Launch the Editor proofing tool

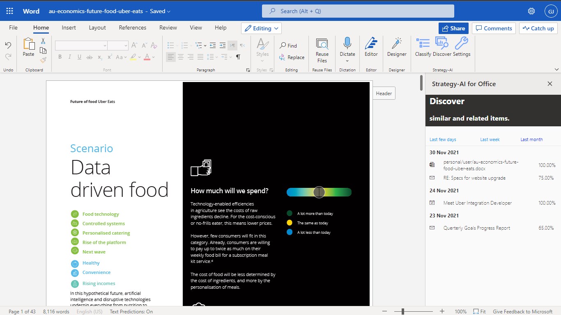[371, 47]
